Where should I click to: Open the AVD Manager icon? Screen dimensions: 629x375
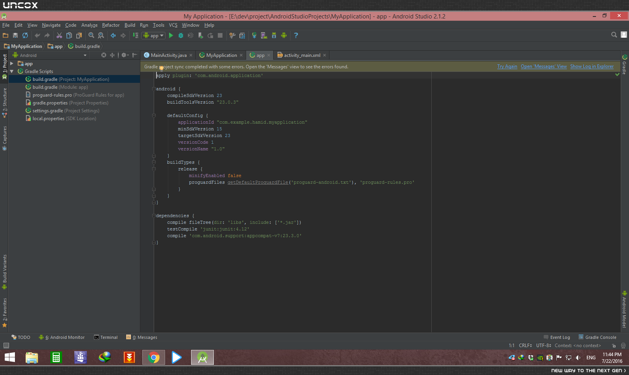click(x=264, y=35)
